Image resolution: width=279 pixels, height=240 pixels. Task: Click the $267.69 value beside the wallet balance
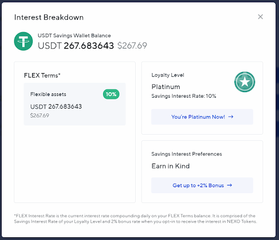(132, 45)
